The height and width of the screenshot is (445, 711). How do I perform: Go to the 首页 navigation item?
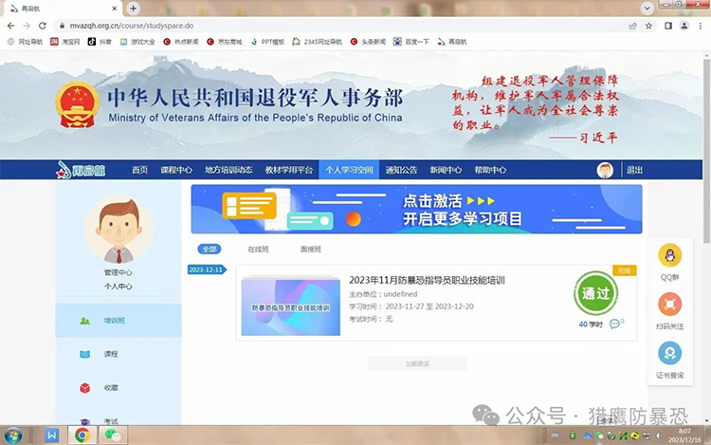click(140, 170)
